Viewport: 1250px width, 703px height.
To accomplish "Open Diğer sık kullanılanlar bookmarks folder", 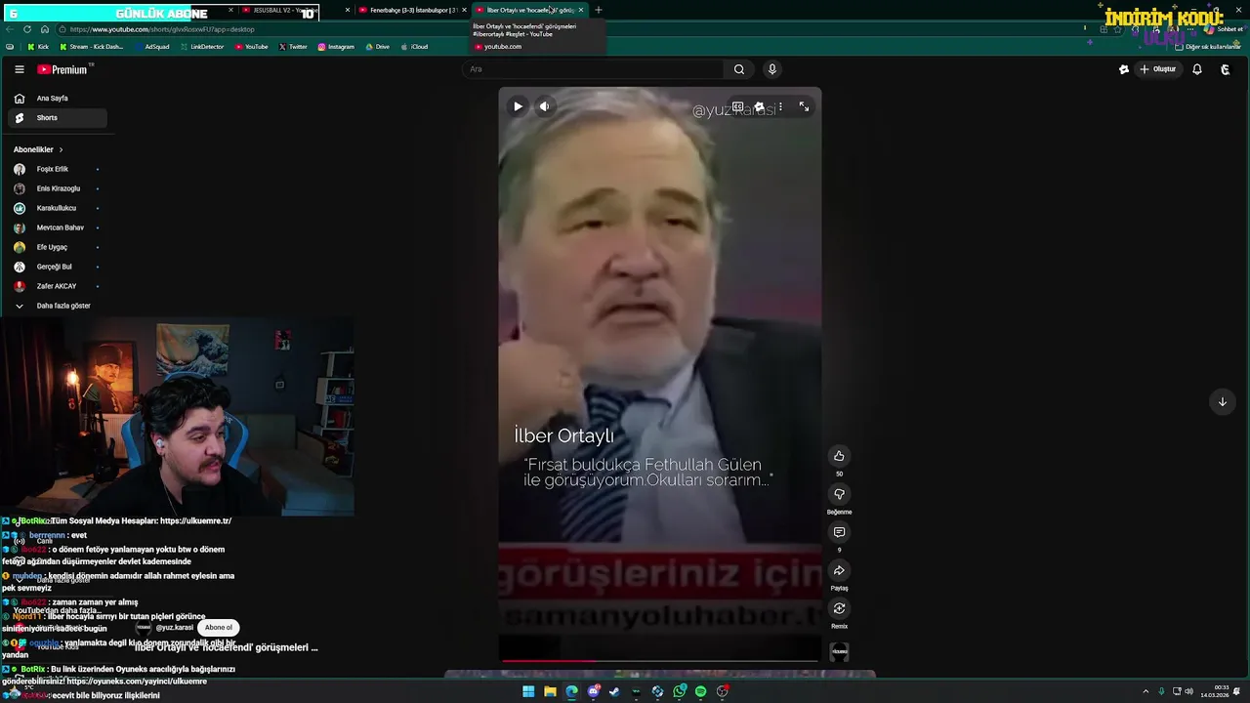I will coord(1208,47).
